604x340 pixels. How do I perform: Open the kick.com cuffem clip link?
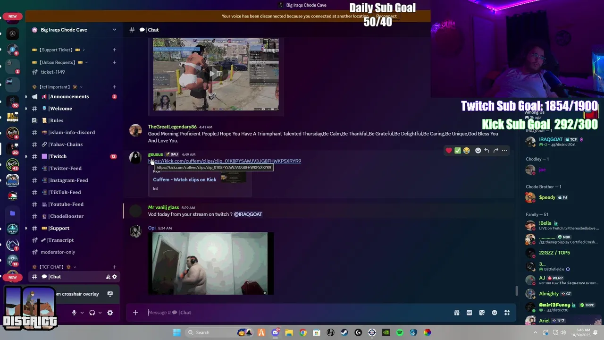tap(225, 161)
